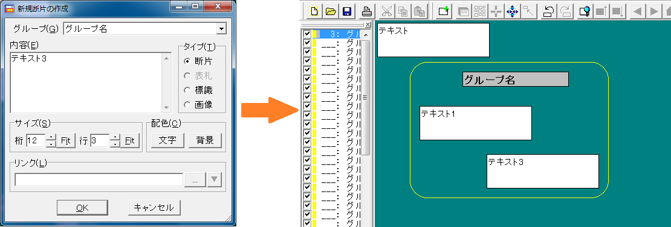Focus the 桁 number field
Screen dimensions: 671x227
tap(36, 140)
